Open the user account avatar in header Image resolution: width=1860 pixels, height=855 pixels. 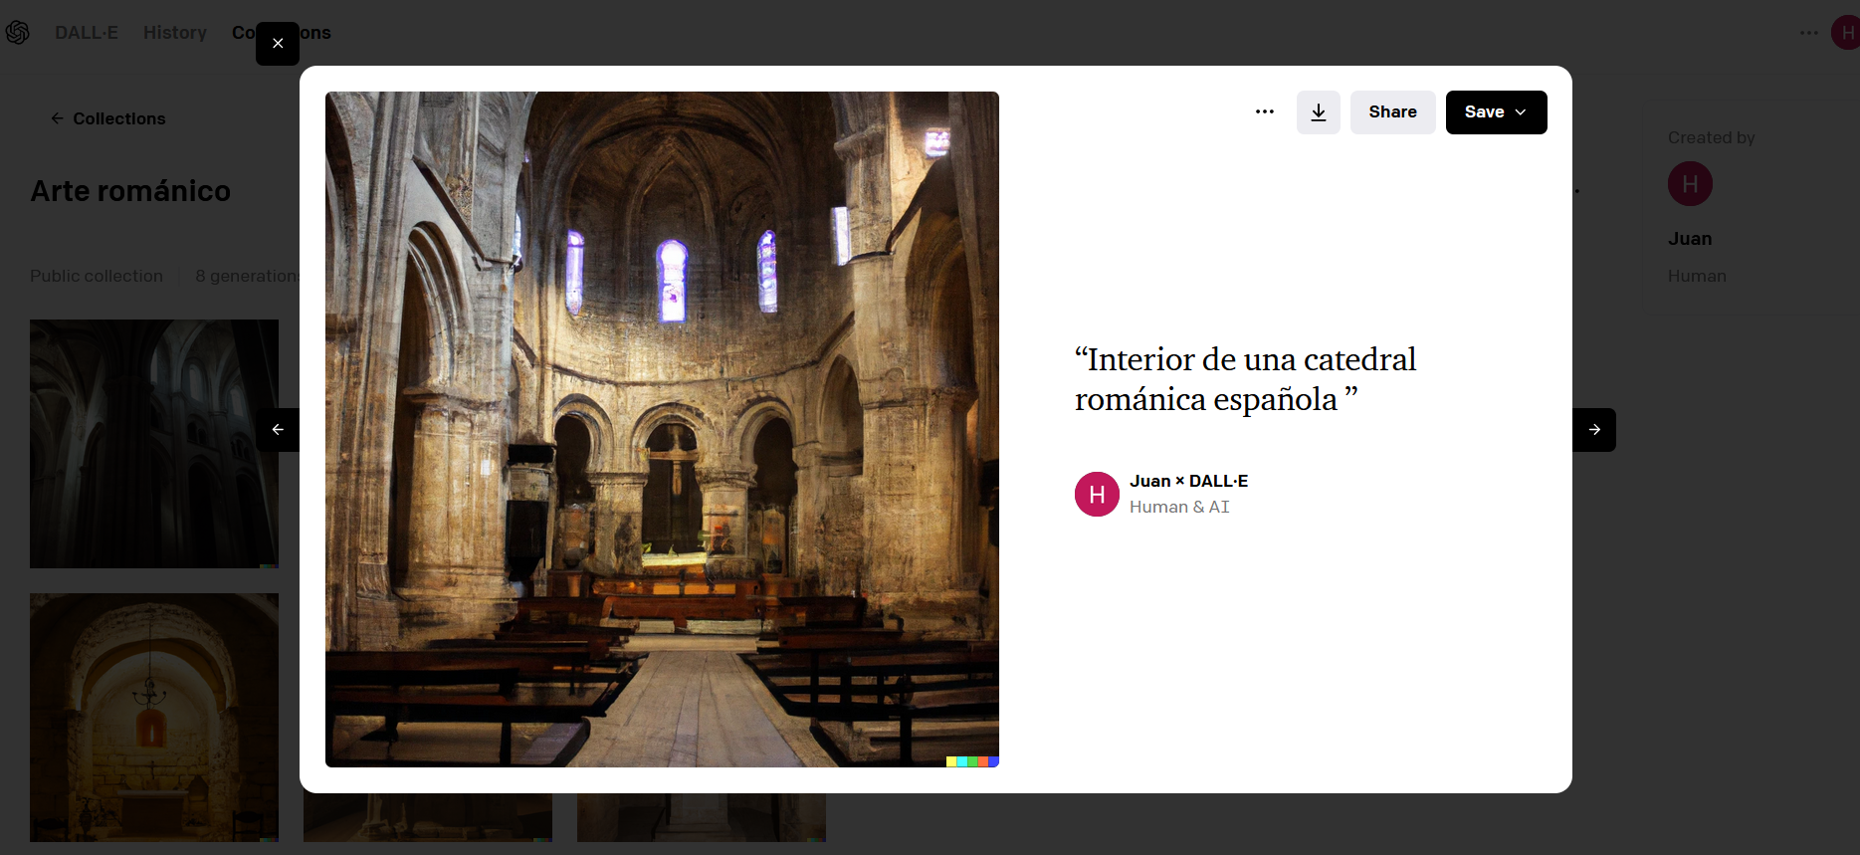point(1846,33)
